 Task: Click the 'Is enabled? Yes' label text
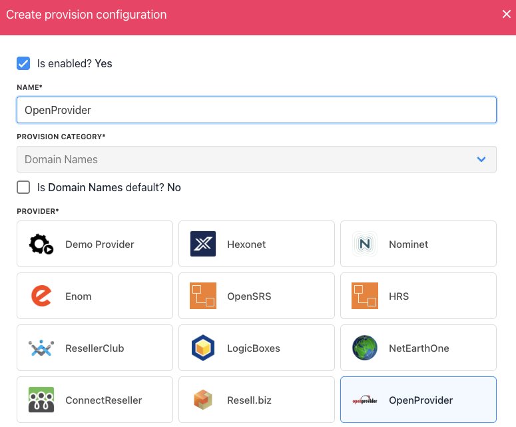pos(75,63)
